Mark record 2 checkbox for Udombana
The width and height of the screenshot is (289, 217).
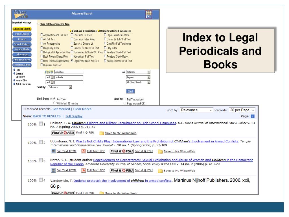click(41, 142)
